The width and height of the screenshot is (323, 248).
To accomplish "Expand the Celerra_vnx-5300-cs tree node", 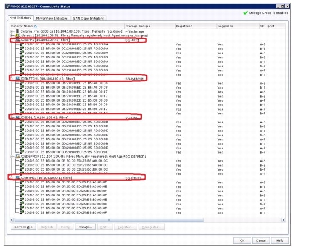I will (x=12, y=31).
